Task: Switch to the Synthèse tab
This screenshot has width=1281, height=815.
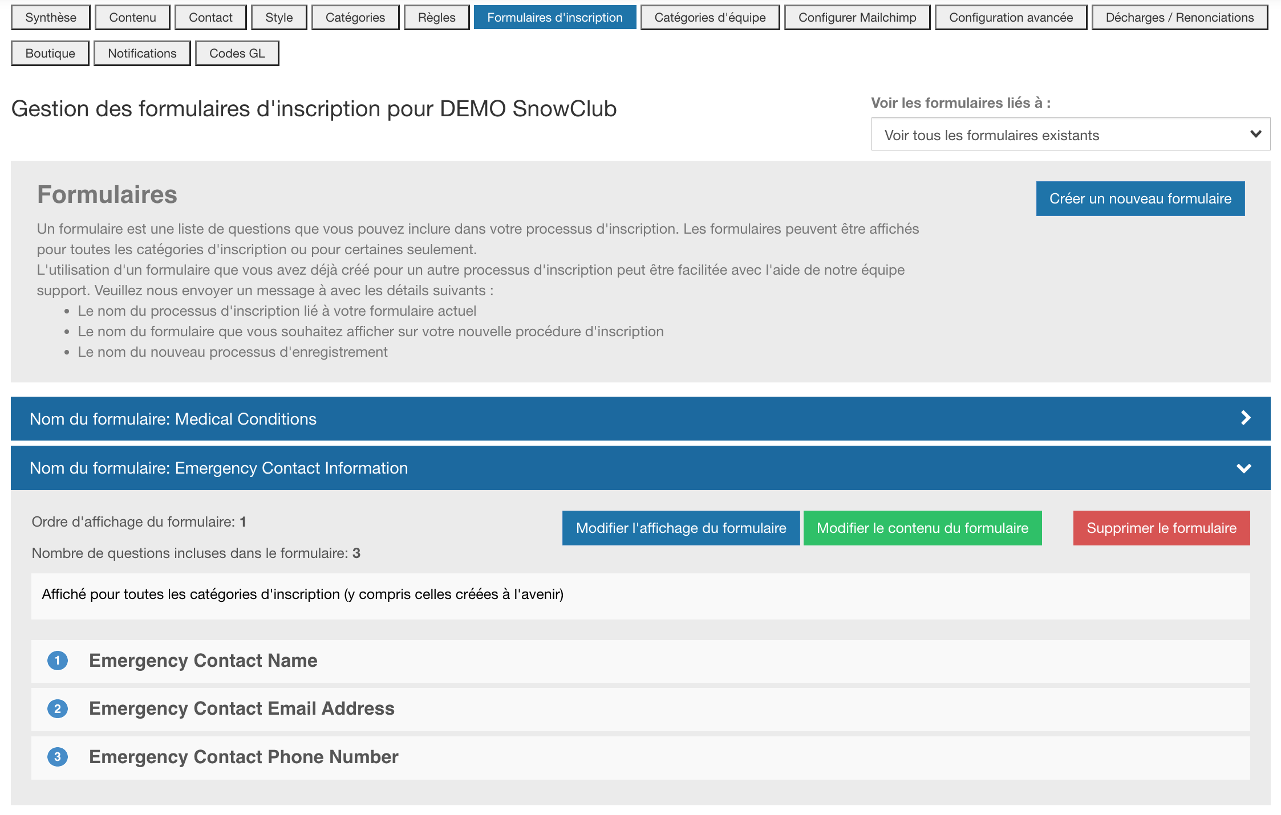Action: pos(51,17)
